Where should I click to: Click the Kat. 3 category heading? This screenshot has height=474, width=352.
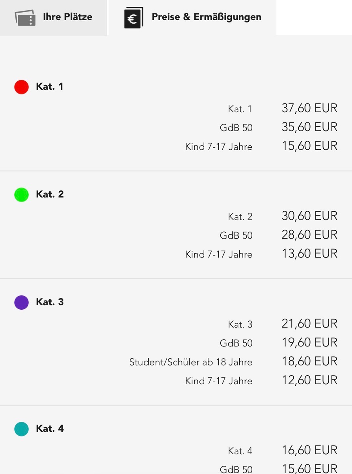[x=50, y=302]
